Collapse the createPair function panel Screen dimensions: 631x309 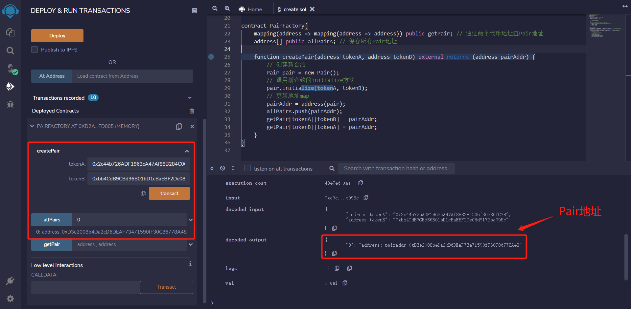(187, 151)
